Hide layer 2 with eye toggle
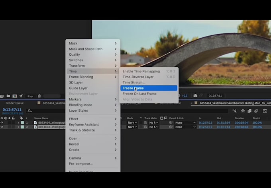 point(2,127)
